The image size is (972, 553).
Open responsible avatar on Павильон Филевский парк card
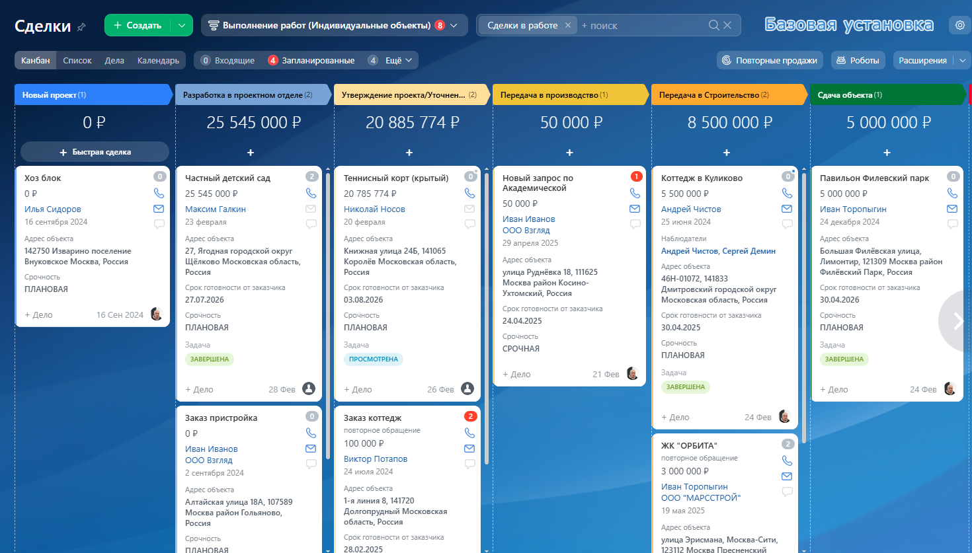(950, 388)
